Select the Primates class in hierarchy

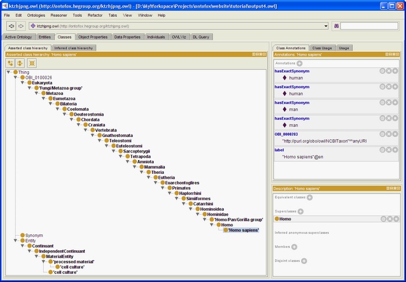tap(181, 188)
